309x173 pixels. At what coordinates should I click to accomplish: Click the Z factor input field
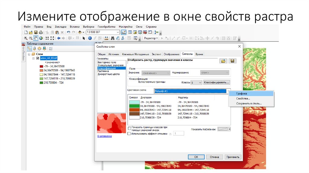coord(179,134)
